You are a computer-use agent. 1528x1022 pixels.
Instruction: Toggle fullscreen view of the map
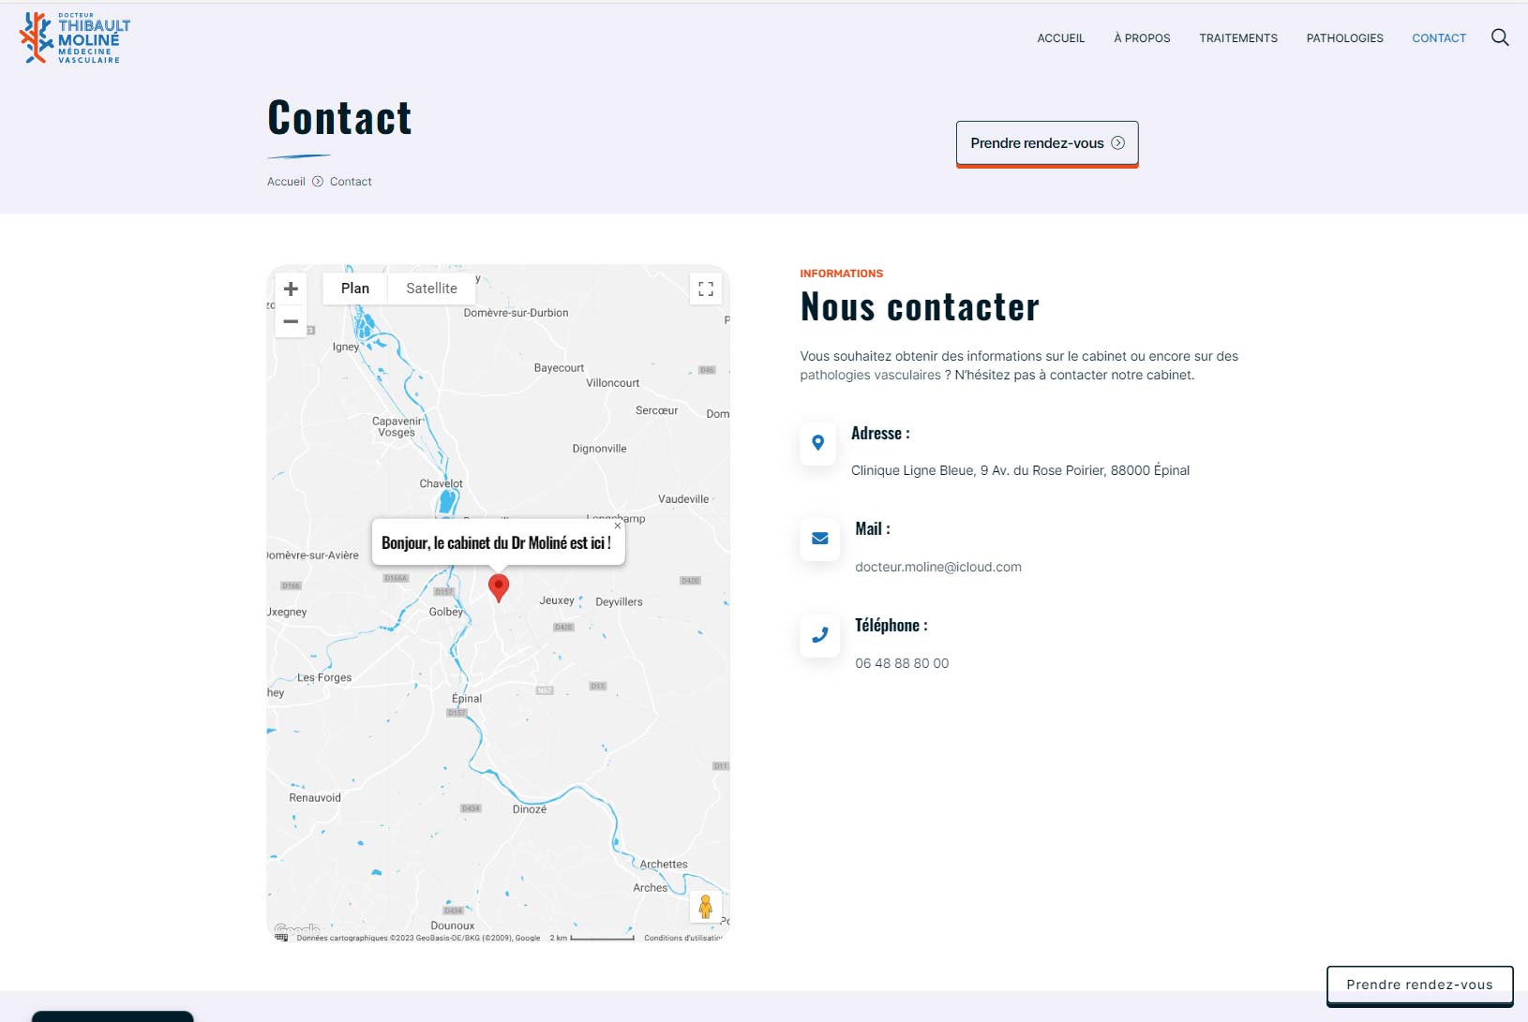pyautogui.click(x=706, y=289)
